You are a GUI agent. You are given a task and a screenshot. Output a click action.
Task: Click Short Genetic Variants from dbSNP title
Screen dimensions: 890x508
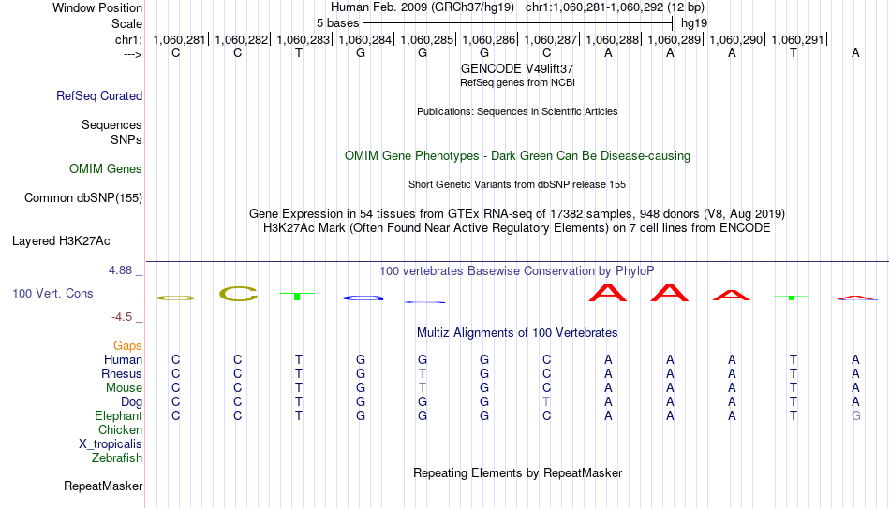click(517, 185)
